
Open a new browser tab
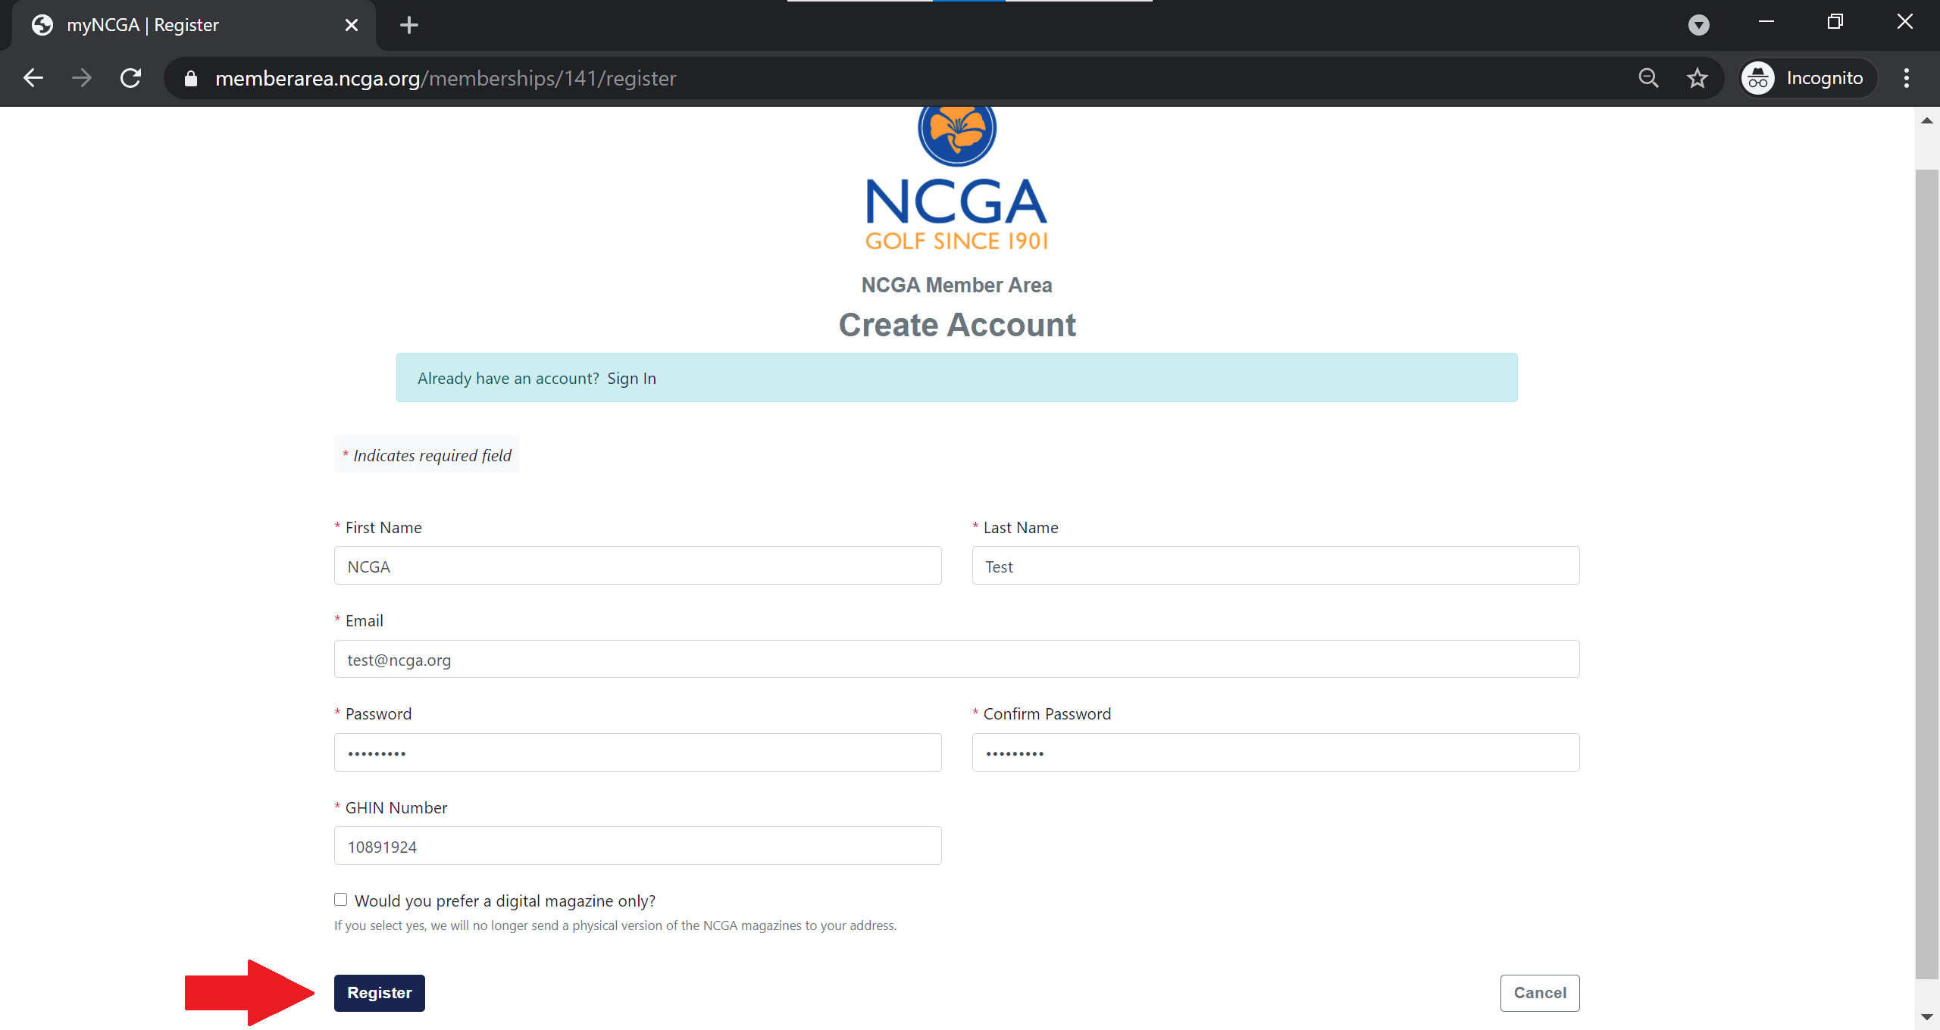click(409, 25)
